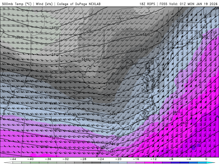This screenshot has width=219, height=164.
Task: Click the -40 colorbar tick label
Action: (30, 159)
